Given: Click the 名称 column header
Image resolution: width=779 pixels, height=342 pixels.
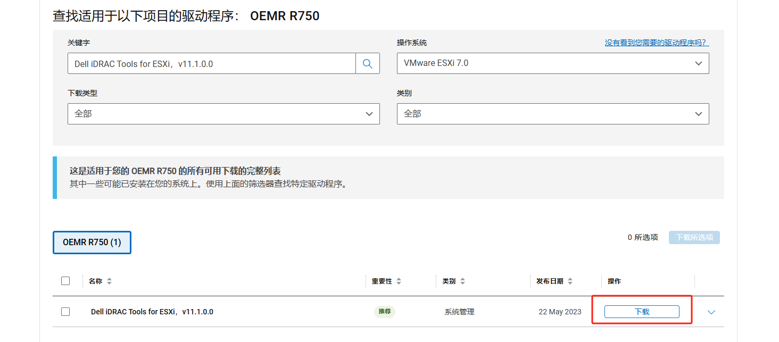Looking at the screenshot, I should coord(96,281).
